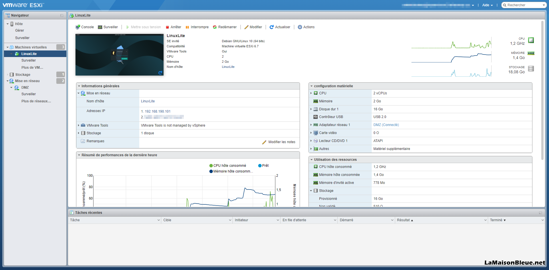
Task: Open the VM console preview thumbnail
Action: [x=120, y=55]
